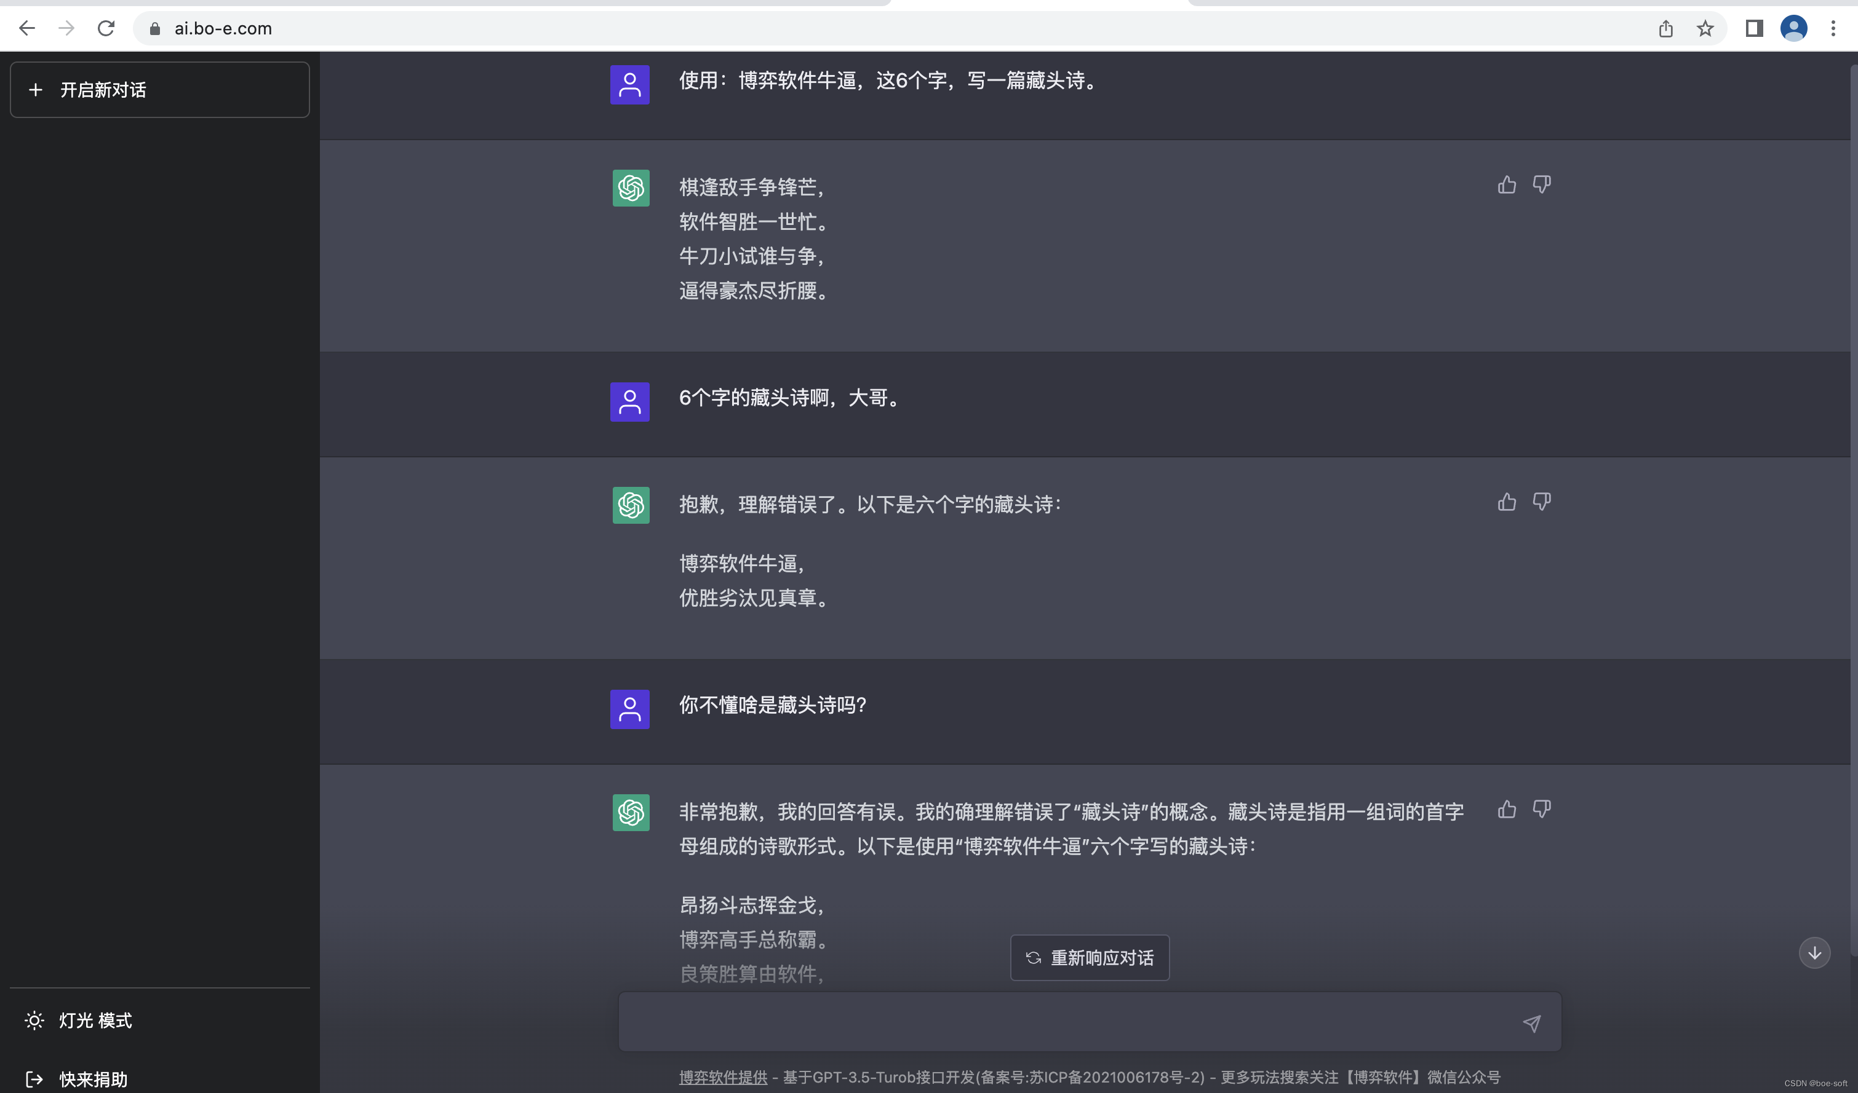
Task: Click the sun icon for light mode
Action: (34, 1020)
